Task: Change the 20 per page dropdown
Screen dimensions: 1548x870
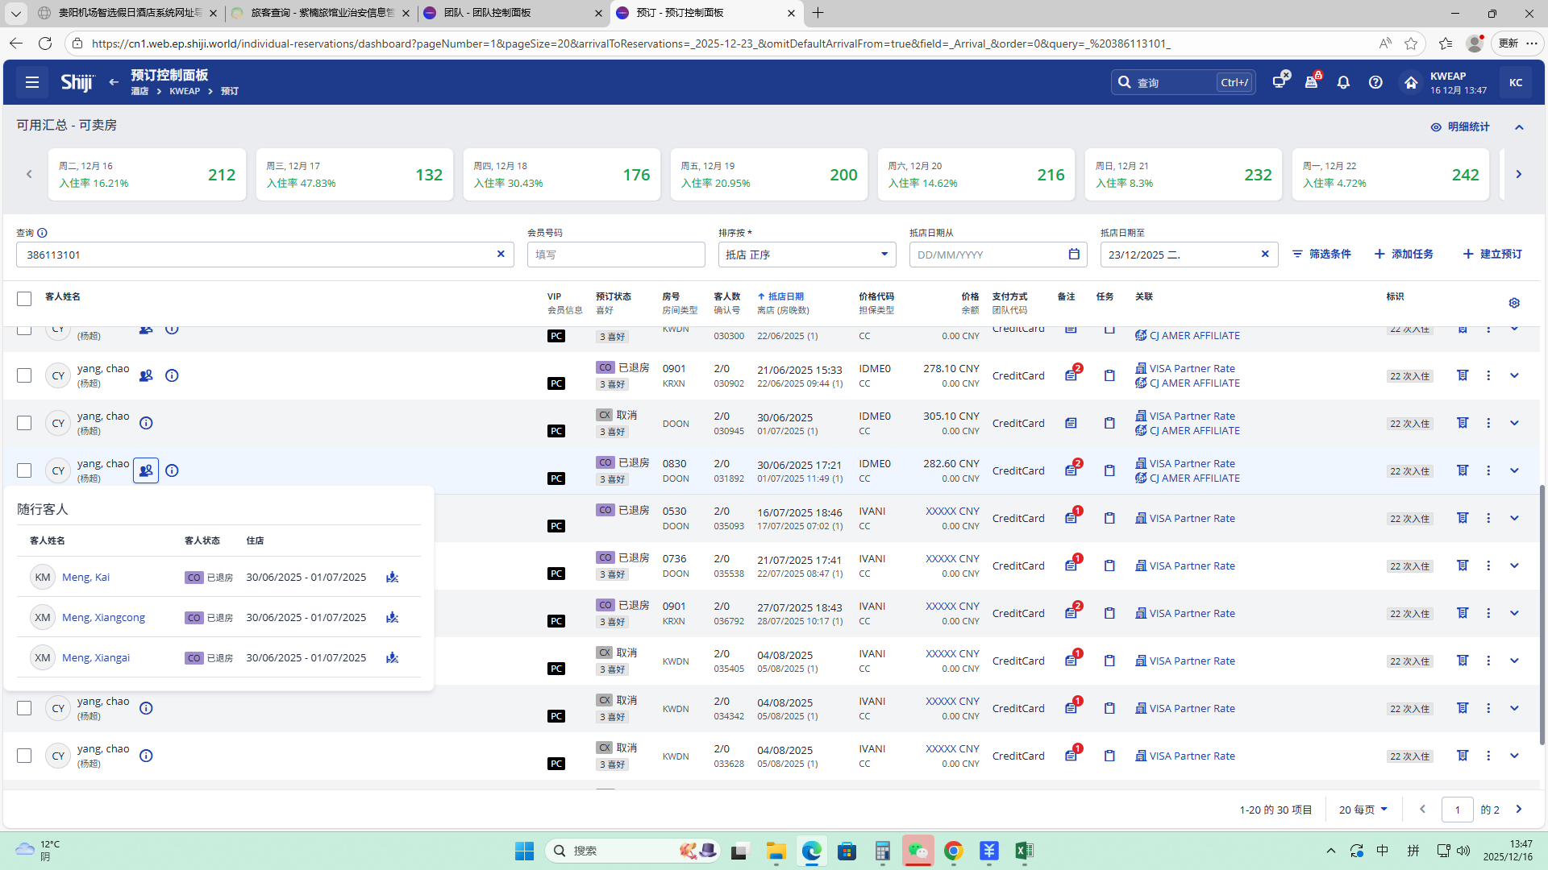Action: coord(1363,810)
